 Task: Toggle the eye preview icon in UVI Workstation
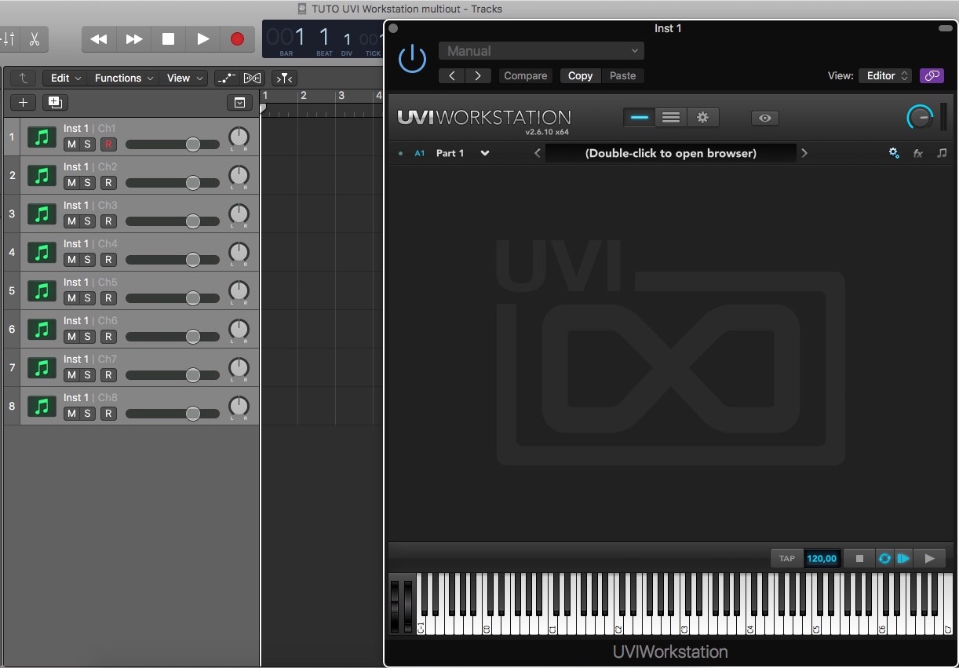pos(764,117)
